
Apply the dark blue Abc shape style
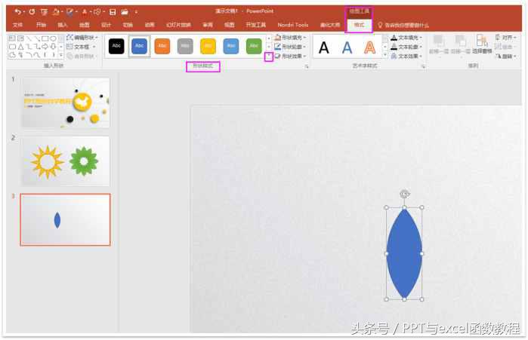point(140,46)
